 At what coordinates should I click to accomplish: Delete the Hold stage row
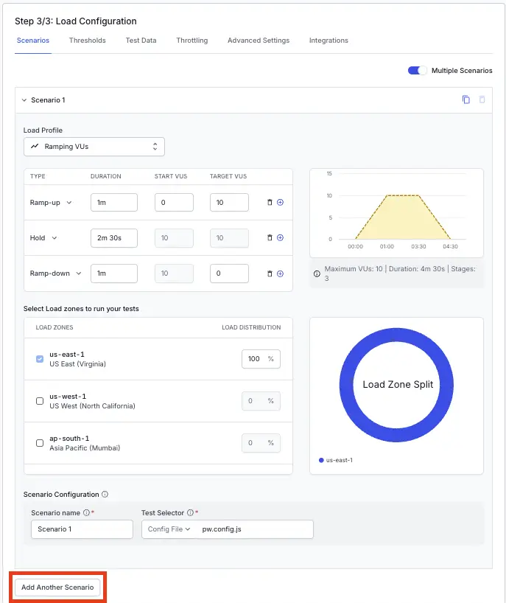click(x=270, y=237)
